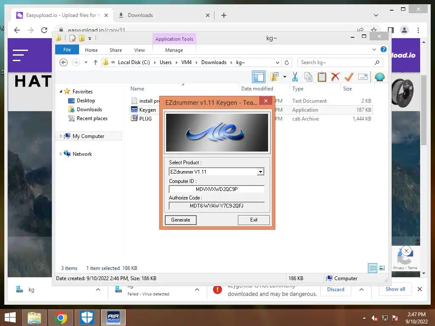Open the Easyupload hamburger menu
435x326 pixels.
coord(20,55)
